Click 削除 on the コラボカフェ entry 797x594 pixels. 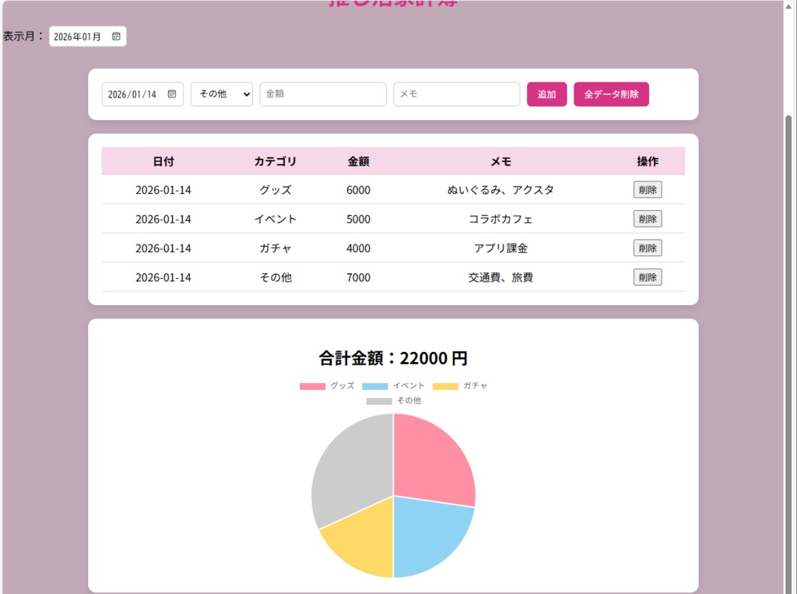[x=647, y=219]
